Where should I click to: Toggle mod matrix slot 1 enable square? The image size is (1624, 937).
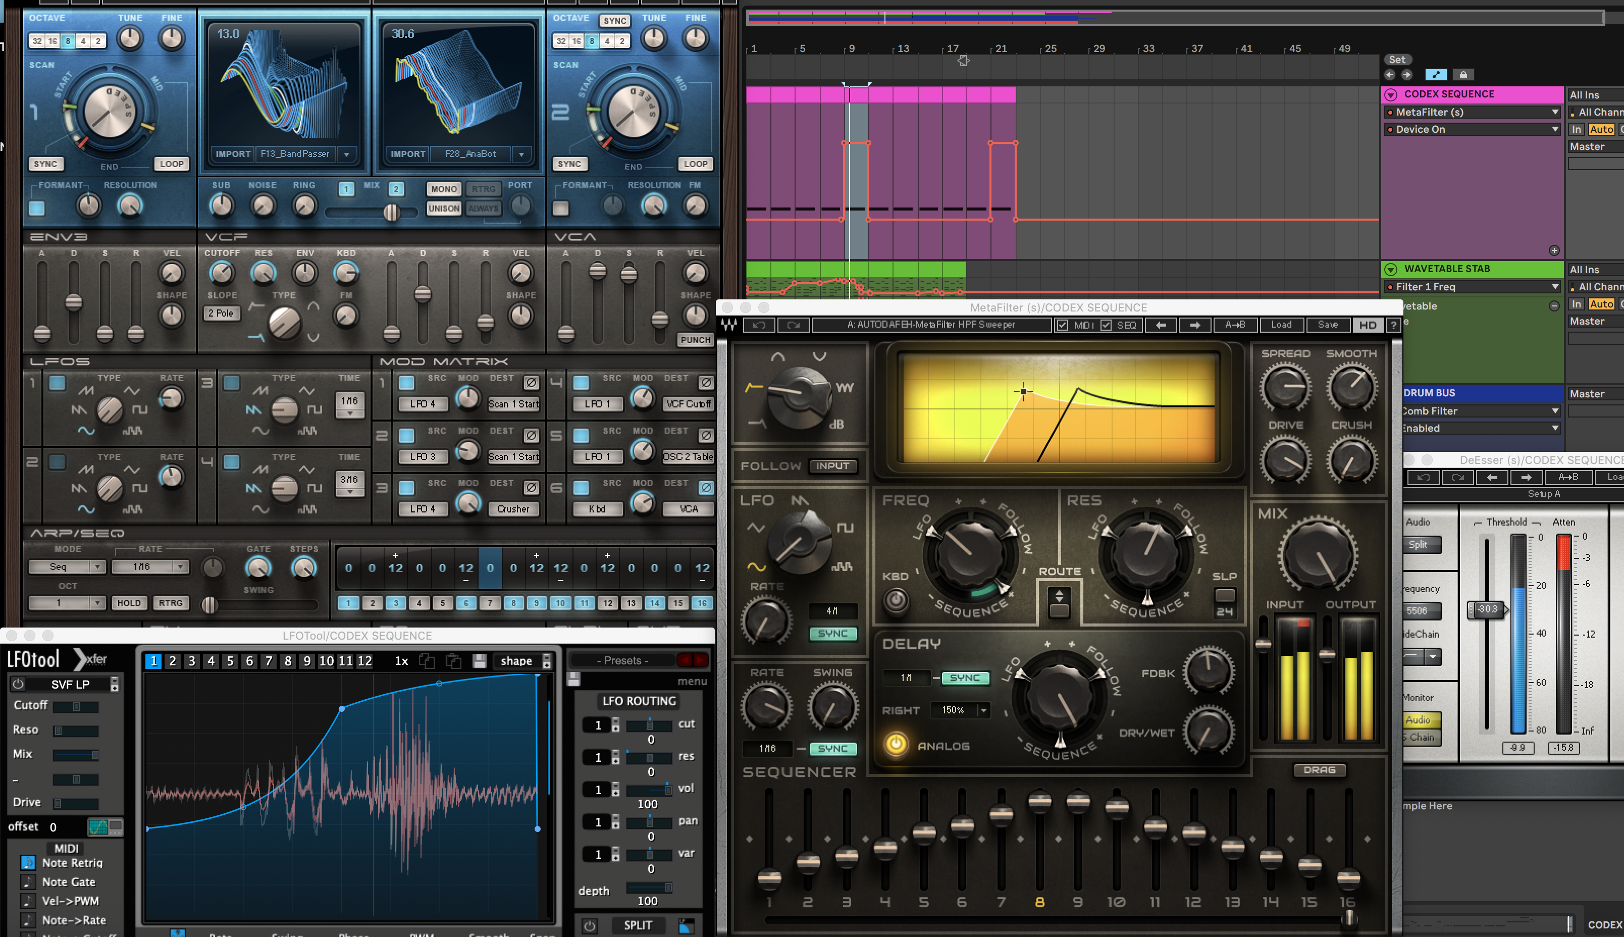pos(407,384)
